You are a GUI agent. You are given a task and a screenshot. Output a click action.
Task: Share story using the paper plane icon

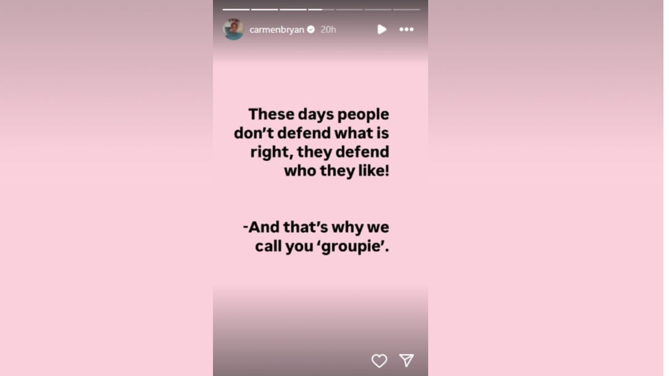[406, 360]
